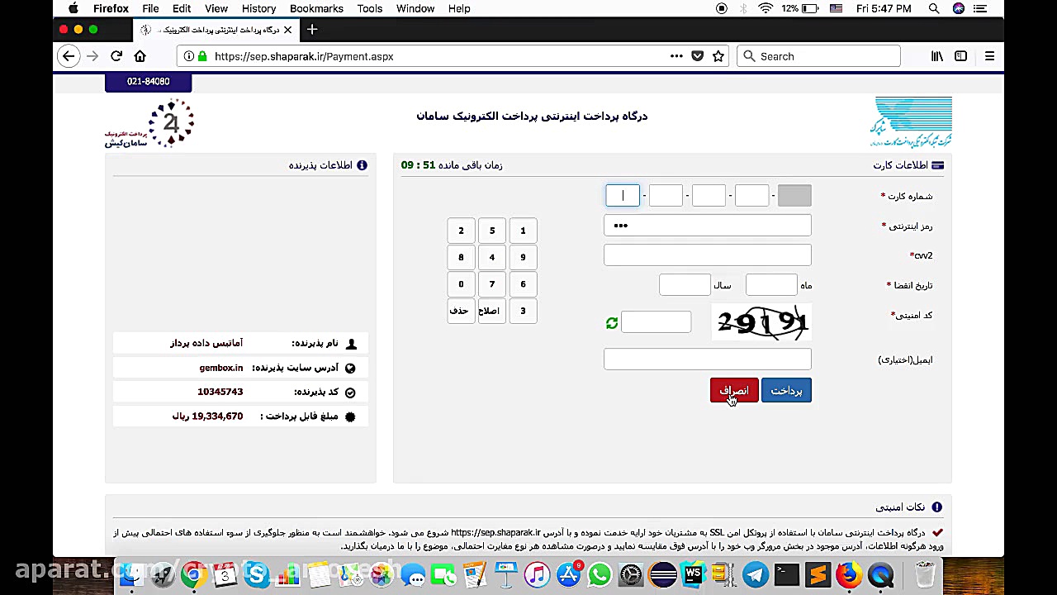Viewport: 1057px width, 595px height.
Task: Show site information icon in address bar
Action: coord(189,56)
